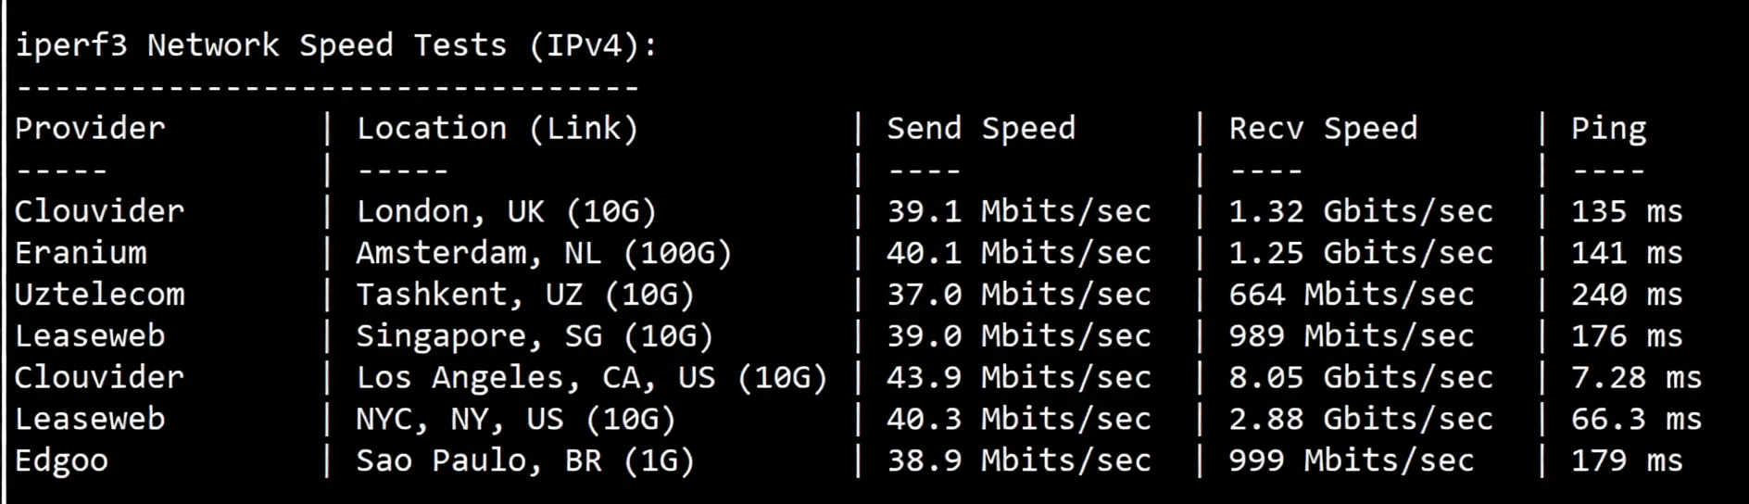Click the '8.05 Gbits/sec' receive speed value
The width and height of the screenshot is (1749, 504).
(x=1360, y=378)
